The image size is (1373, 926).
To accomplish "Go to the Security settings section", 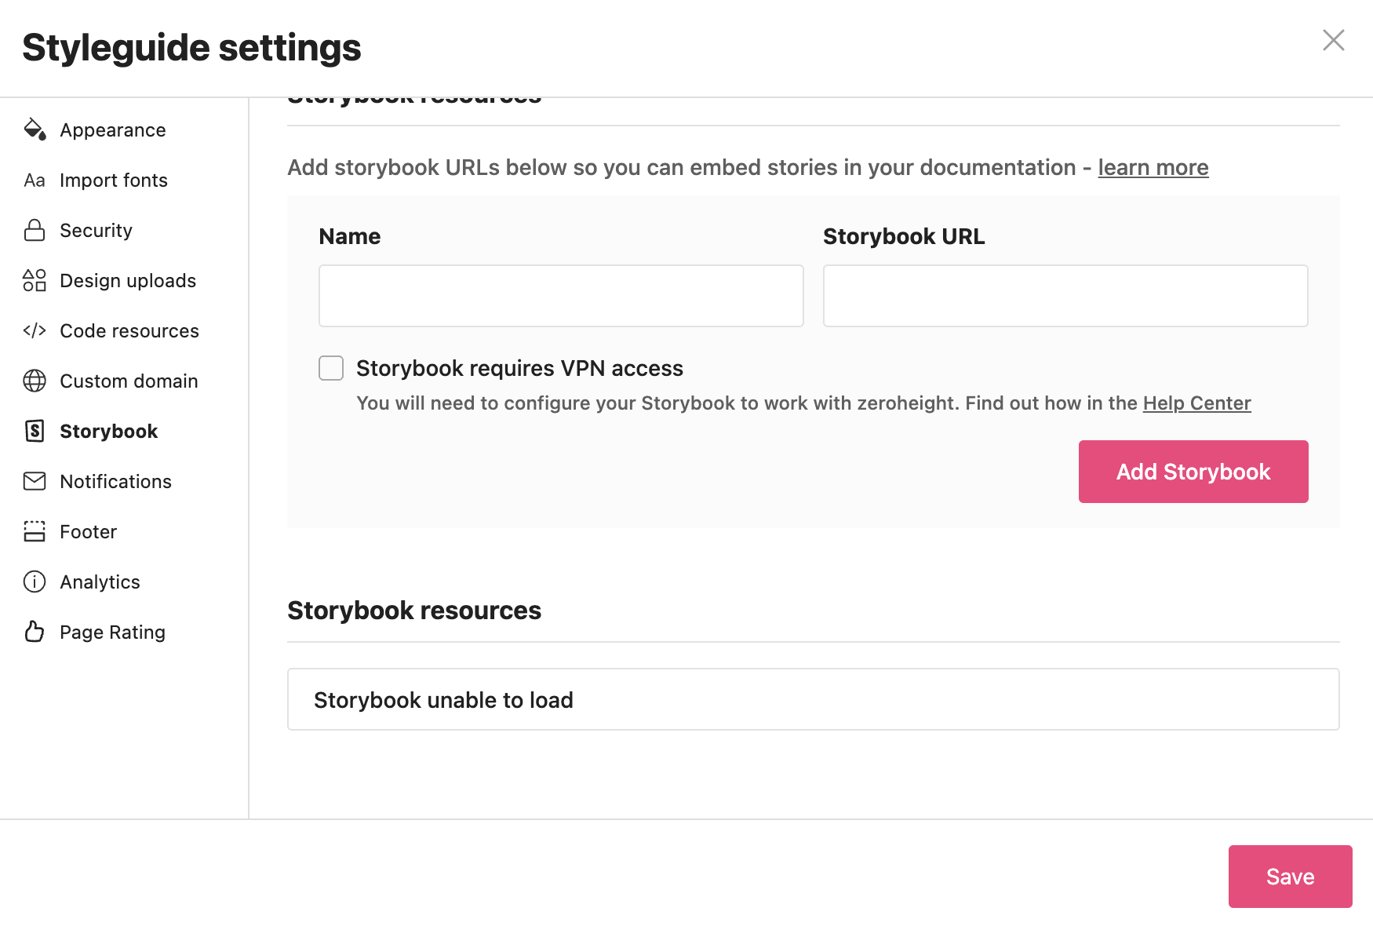I will [x=96, y=230].
